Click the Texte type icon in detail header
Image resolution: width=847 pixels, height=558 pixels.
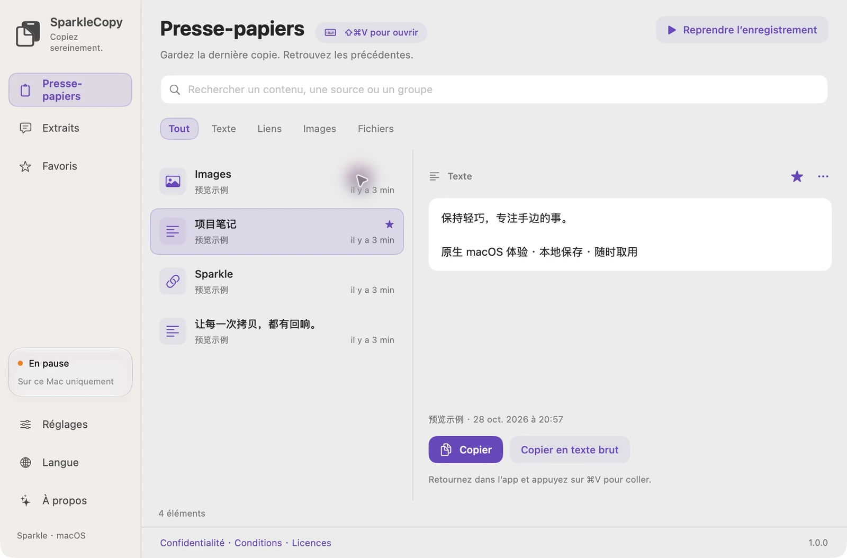tap(435, 176)
